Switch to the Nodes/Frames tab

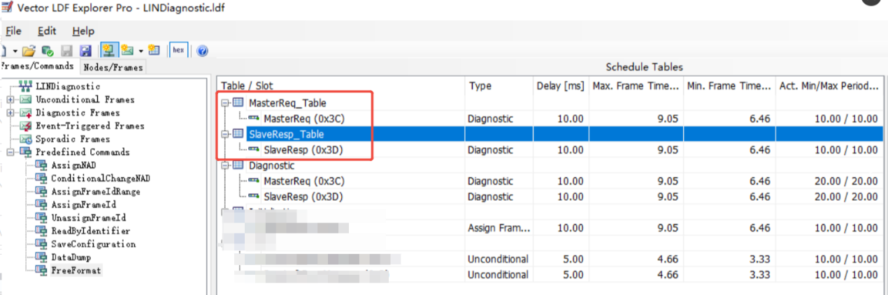(x=113, y=68)
